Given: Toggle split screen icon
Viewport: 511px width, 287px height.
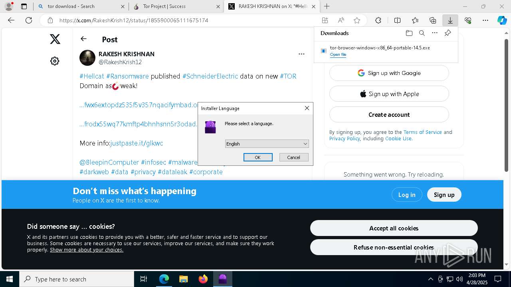Looking at the screenshot, I should pyautogui.click(x=397, y=20).
